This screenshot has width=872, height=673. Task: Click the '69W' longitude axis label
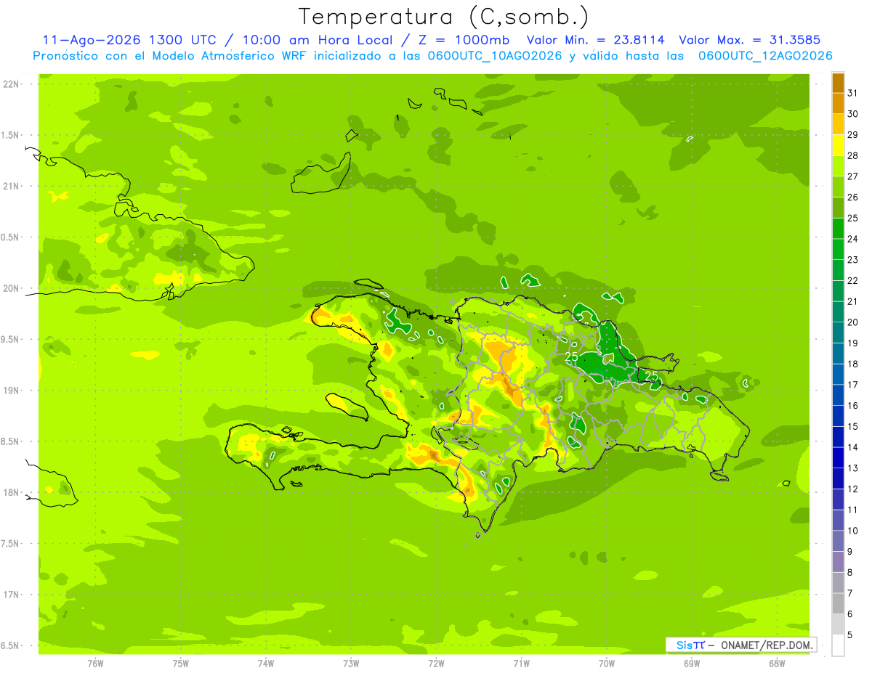691,663
